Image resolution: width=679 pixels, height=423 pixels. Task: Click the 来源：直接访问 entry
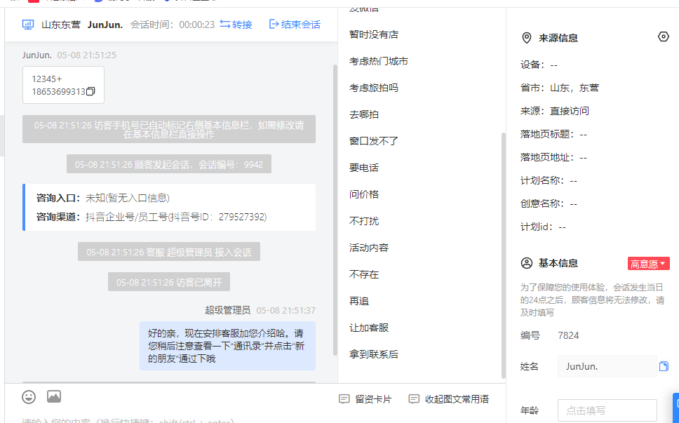tap(555, 112)
